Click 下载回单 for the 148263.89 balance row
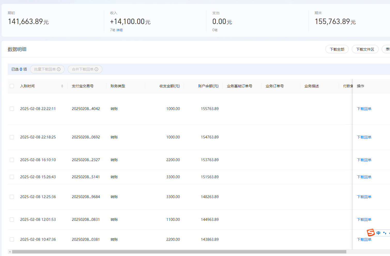The image size is (390, 256). click(364, 197)
